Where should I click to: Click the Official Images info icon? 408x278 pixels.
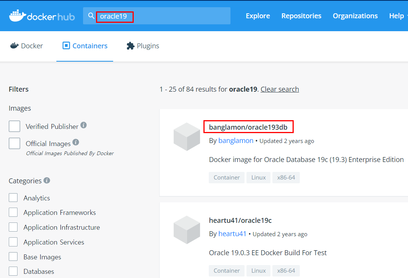click(76, 142)
